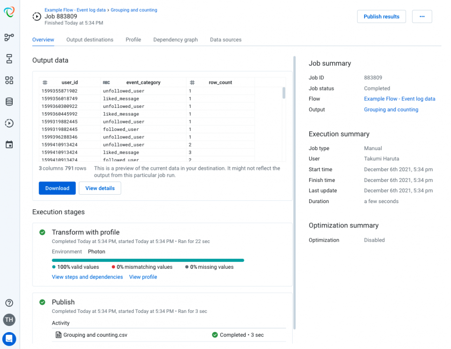Image resolution: width=451 pixels, height=349 pixels.
Task: Click the valid values progress bar
Action: 148,260
